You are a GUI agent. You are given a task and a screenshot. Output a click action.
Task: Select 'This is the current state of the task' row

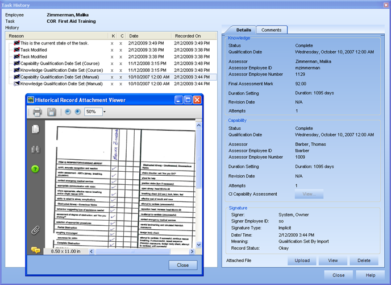pos(111,43)
